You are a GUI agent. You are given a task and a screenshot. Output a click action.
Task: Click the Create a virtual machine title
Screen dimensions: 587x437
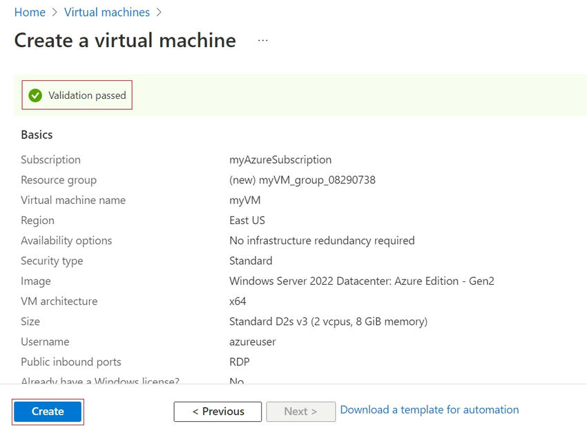click(x=124, y=40)
